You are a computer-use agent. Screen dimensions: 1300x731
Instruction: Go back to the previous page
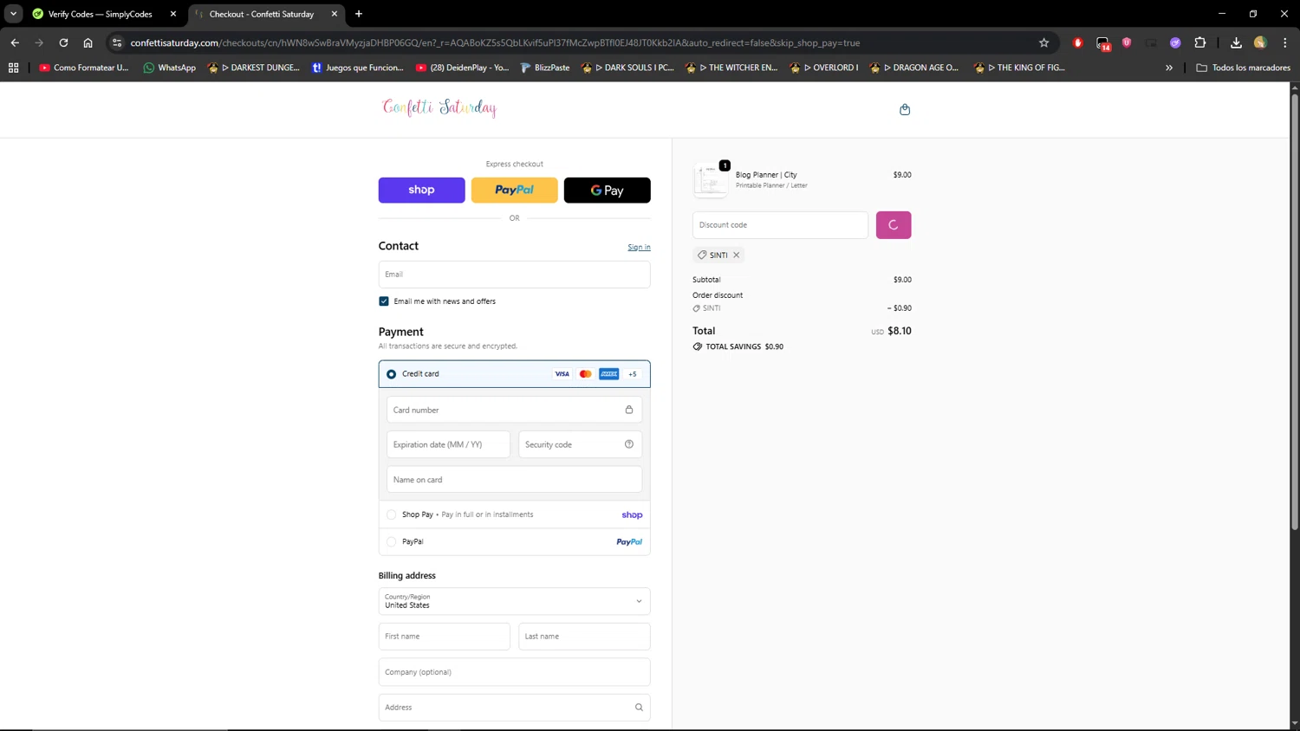[x=15, y=42]
